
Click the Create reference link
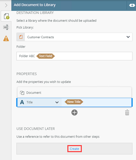click(x=75, y=149)
